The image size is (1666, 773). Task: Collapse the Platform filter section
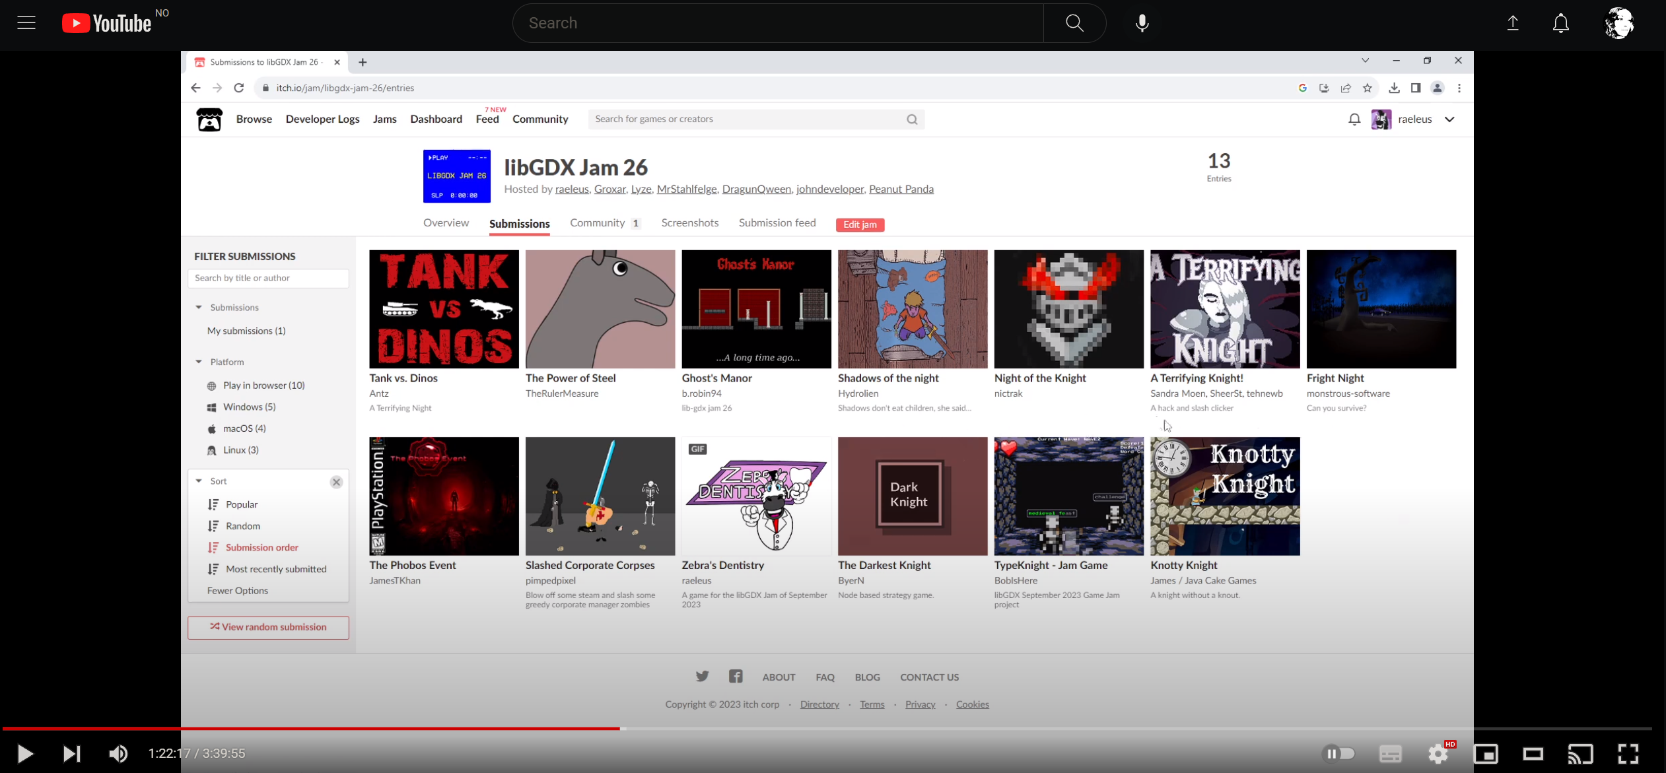click(199, 362)
